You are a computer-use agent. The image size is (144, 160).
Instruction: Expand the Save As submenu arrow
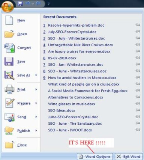(36, 75)
